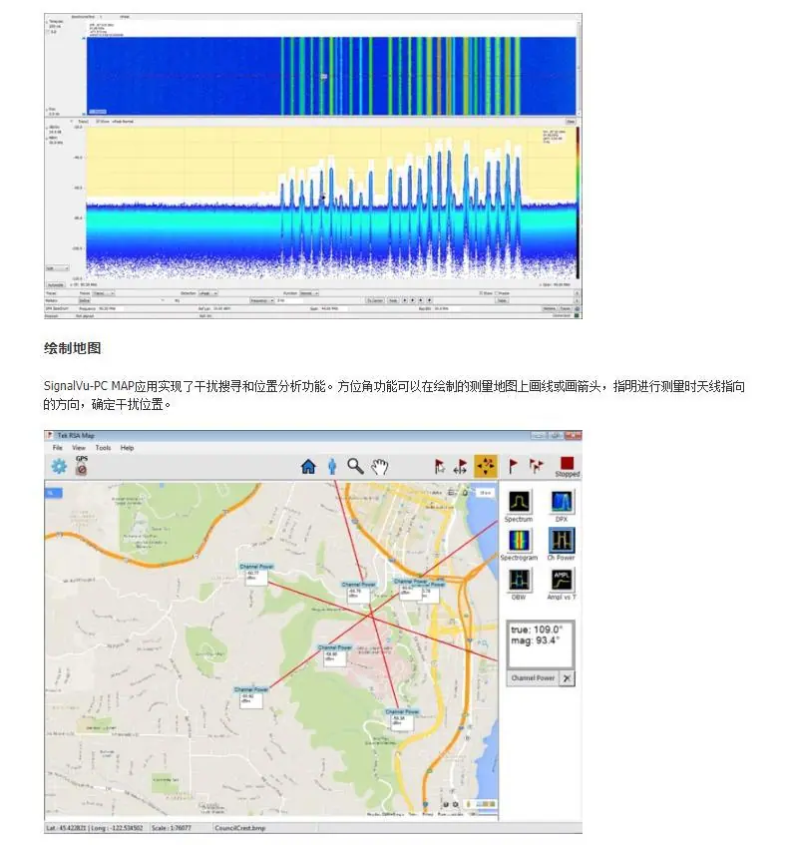The height and width of the screenshot is (845, 788).
Task: Open the Detection dropdown
Action: click(207, 293)
